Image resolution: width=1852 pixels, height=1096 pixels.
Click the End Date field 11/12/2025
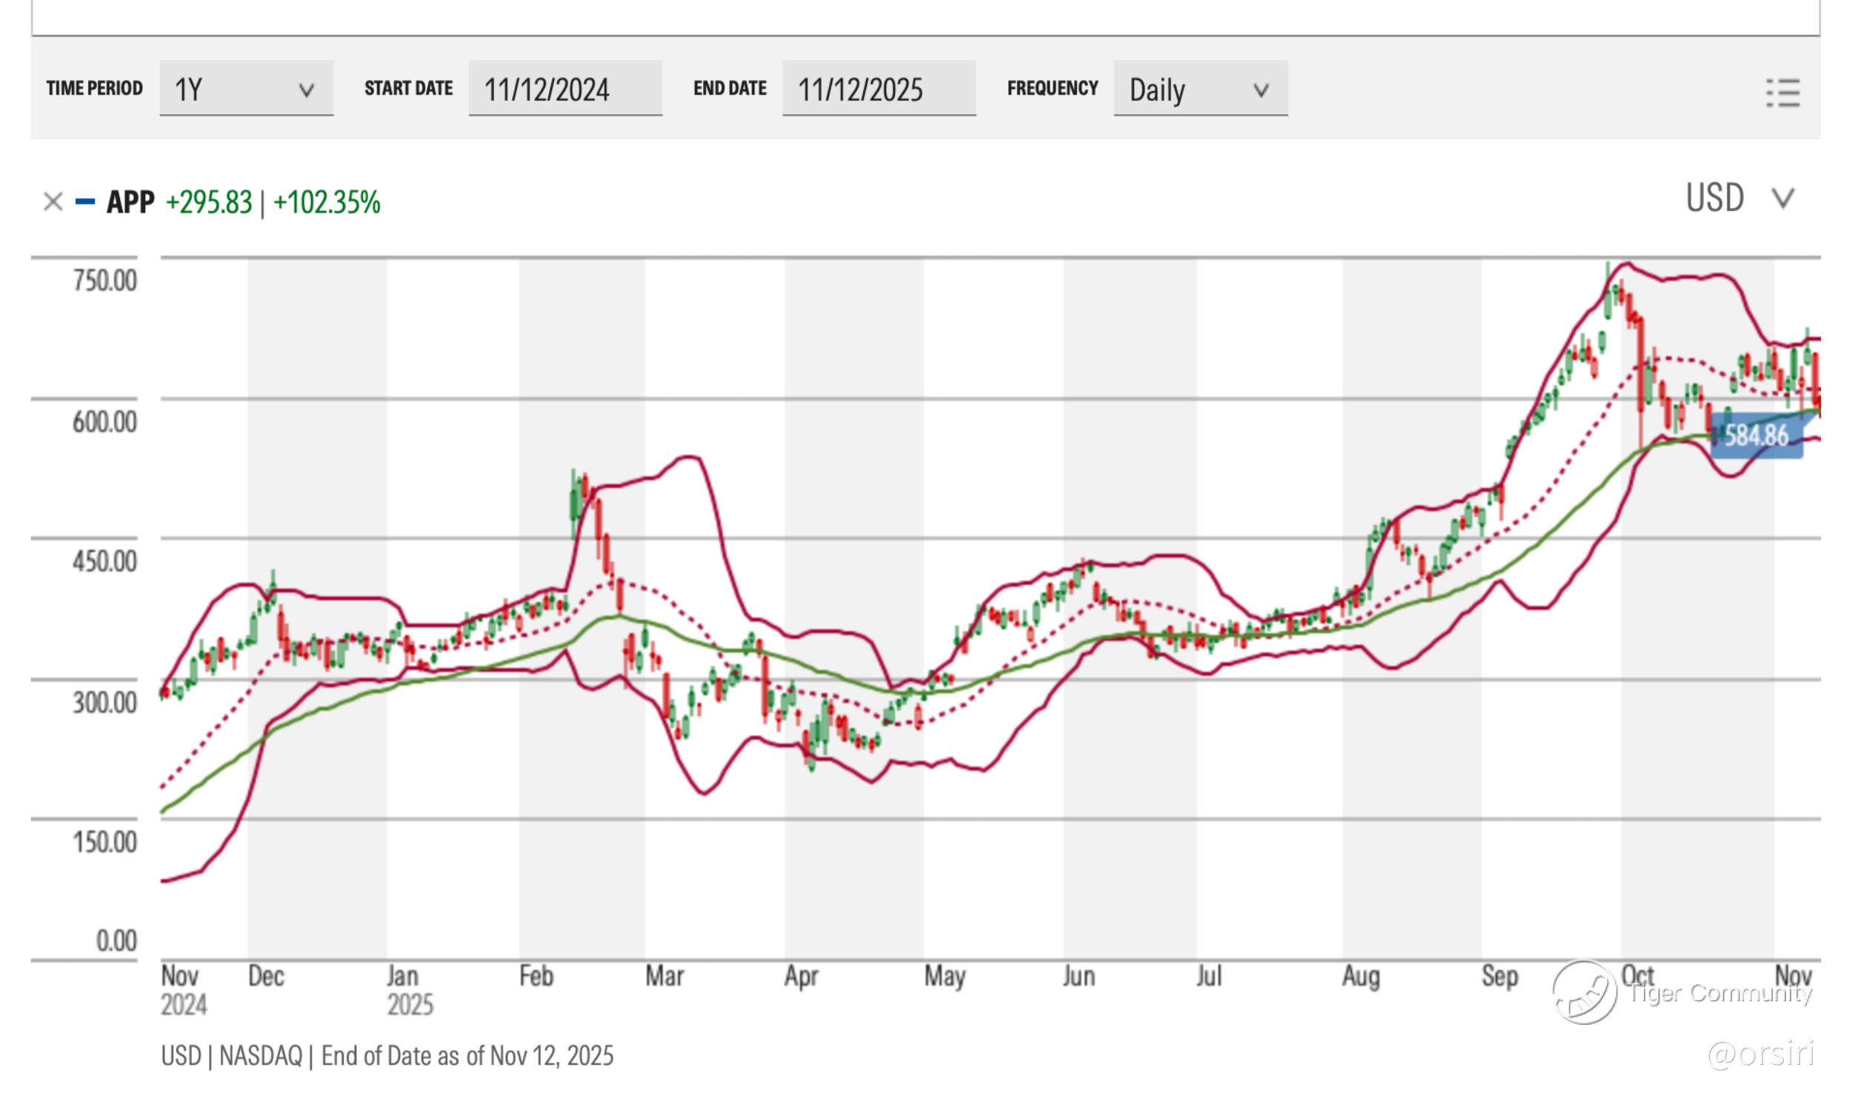[x=878, y=89]
